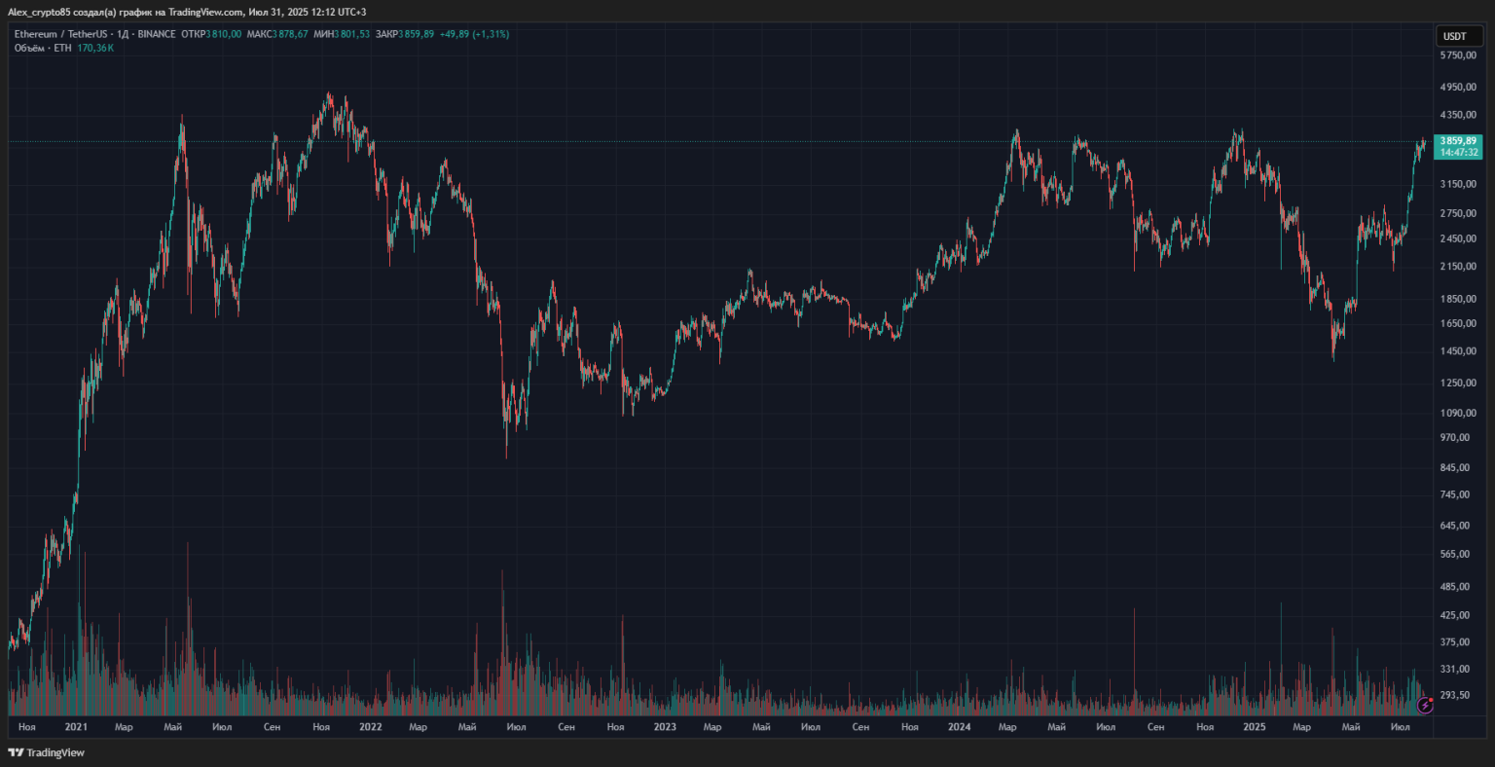Click the daily change +49,89 (+1,31%)
The height and width of the screenshot is (767, 1495).
tap(474, 34)
